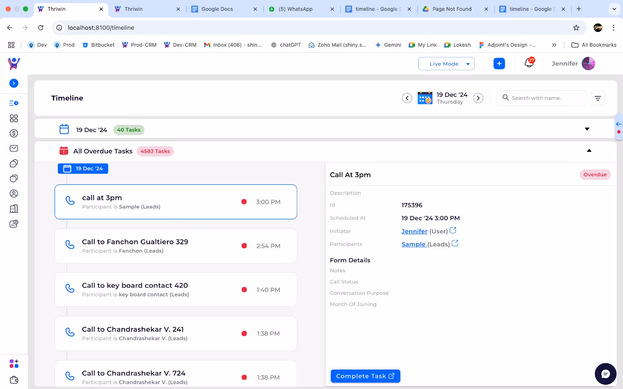The image size is (623, 389).
Task: Open the Live Mode dropdown
Action: click(x=446, y=64)
